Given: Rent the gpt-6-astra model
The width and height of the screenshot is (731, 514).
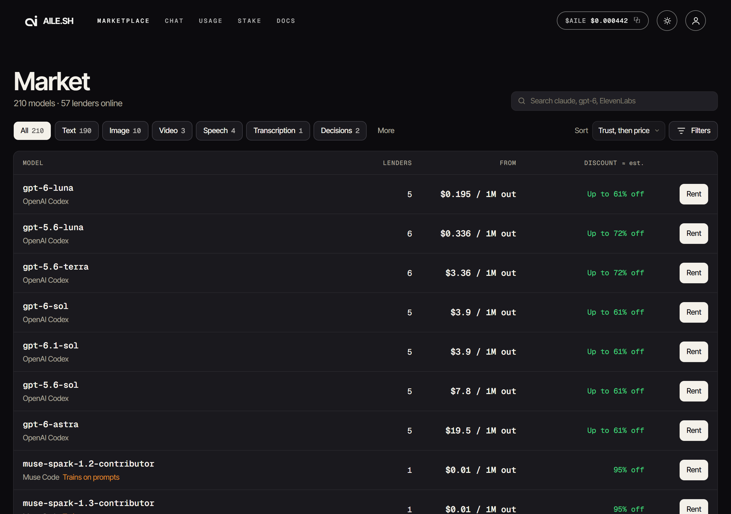Looking at the screenshot, I should click(693, 431).
